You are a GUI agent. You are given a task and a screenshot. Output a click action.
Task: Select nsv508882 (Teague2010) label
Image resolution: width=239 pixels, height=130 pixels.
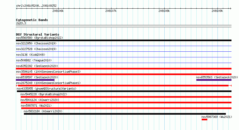tap(34, 60)
